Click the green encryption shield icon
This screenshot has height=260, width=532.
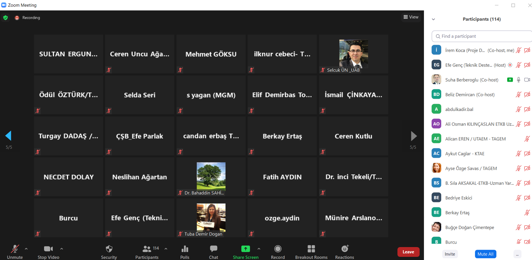(x=6, y=18)
